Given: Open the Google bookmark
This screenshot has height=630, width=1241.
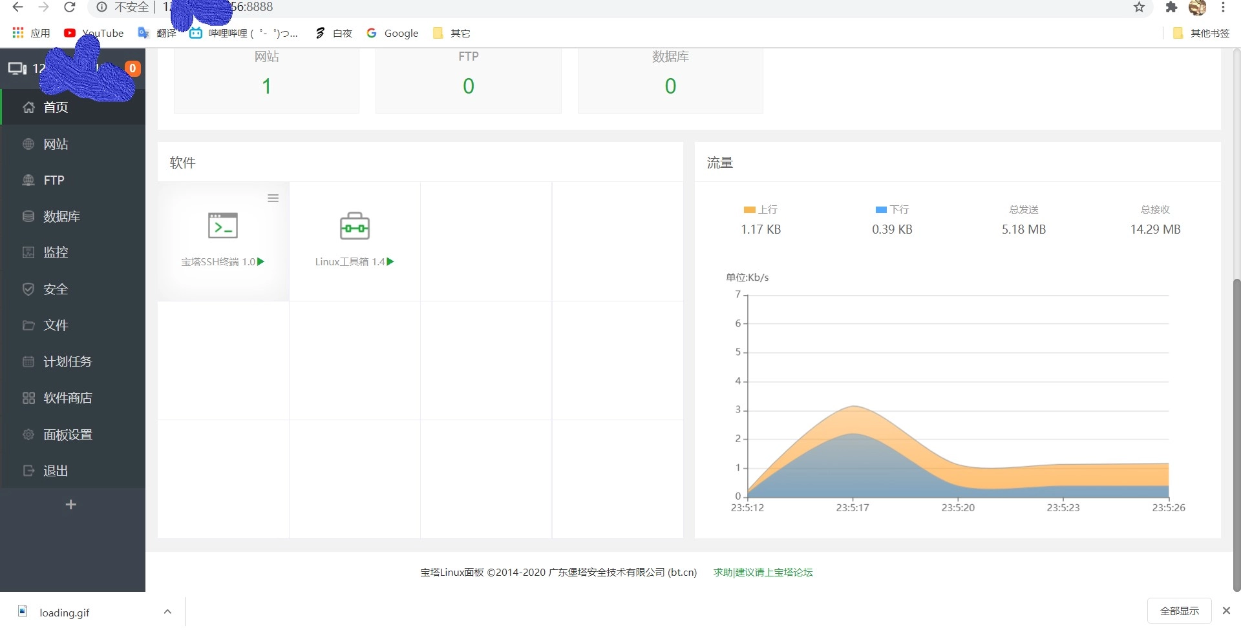Looking at the screenshot, I should (x=392, y=33).
